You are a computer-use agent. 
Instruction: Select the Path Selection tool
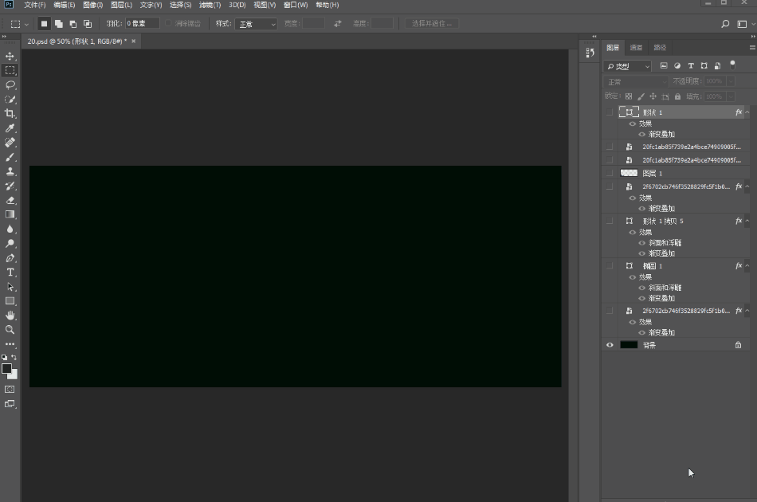[10, 287]
